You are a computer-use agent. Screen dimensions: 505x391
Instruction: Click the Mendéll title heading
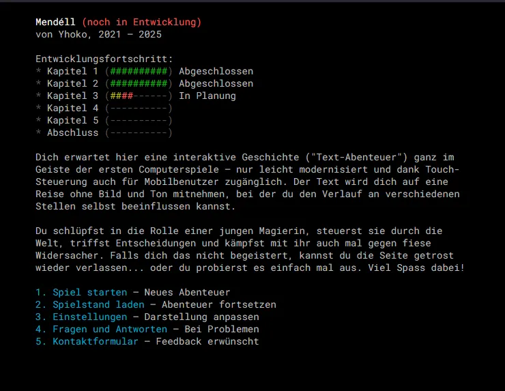pos(55,23)
